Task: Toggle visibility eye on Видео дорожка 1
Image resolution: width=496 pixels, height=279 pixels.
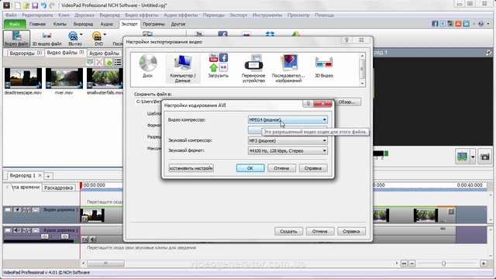Action: [x=17, y=210]
